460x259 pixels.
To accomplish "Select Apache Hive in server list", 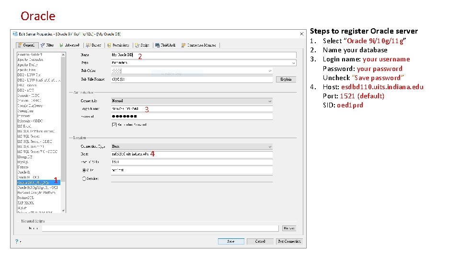I will point(26,70).
